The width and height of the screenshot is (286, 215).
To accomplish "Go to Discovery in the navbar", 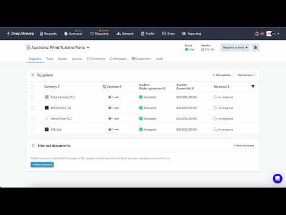I will point(100,33).
